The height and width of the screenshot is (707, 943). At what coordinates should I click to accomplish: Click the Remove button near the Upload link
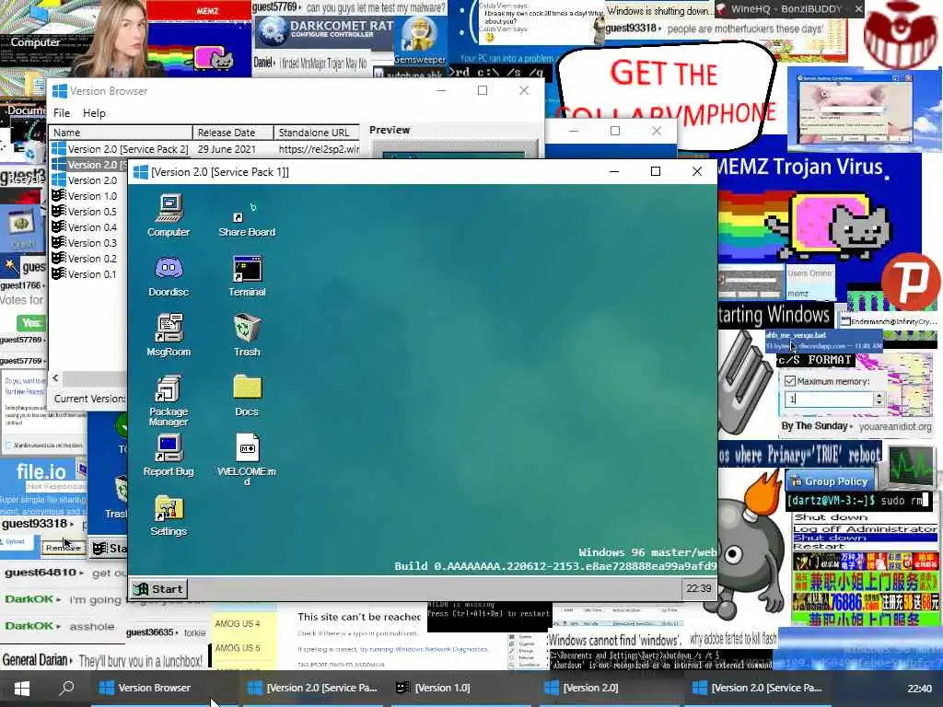click(x=63, y=548)
